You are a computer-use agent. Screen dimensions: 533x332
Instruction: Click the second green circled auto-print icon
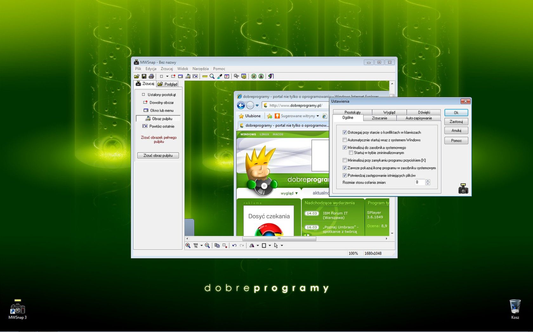tap(261, 76)
